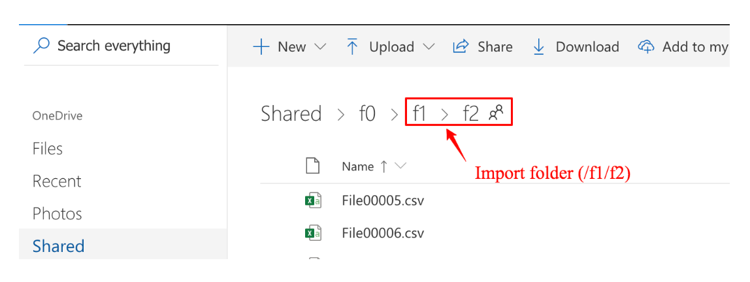Go to the f0 breadcrumb folder
This screenshot has height=282, width=750.
[x=367, y=114]
